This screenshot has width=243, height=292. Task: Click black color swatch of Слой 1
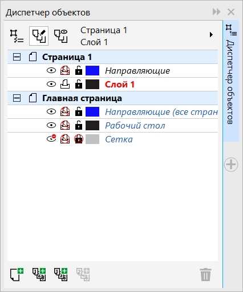pyautogui.click(x=92, y=85)
